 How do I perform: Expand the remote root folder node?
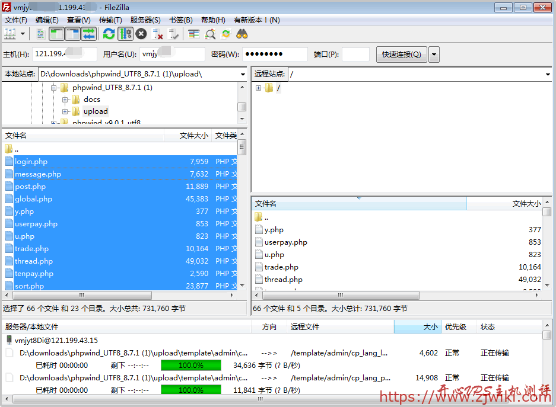[259, 88]
